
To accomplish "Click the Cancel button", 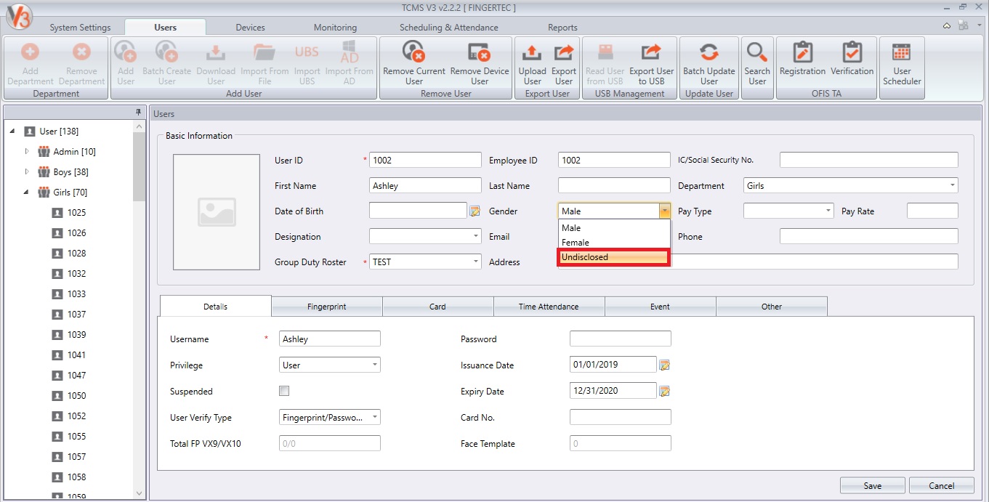I will pyautogui.click(x=942, y=486).
